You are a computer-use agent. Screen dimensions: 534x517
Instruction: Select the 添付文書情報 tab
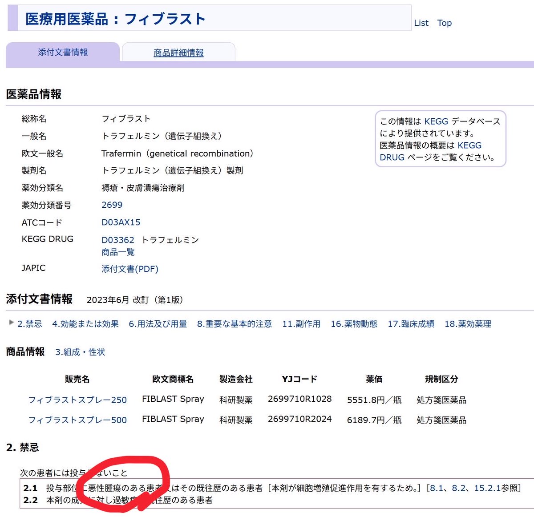coord(63,52)
